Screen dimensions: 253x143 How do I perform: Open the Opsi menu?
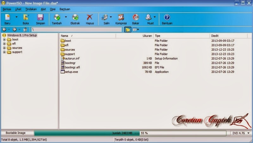(52, 9)
